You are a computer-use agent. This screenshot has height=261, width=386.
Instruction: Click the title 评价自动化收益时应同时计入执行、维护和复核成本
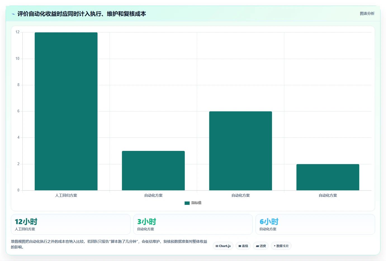point(82,14)
